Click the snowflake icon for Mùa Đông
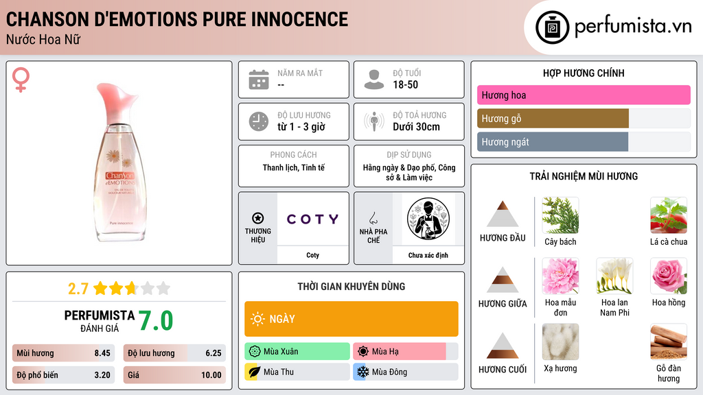Image resolution: width=703 pixels, height=395 pixels. pos(362,372)
